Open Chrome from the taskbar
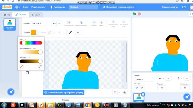 [87, 105]
